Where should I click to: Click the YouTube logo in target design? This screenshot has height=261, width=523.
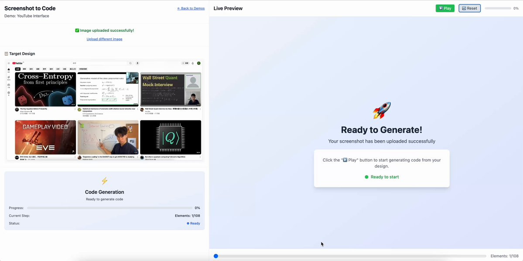pyautogui.click(x=18, y=63)
